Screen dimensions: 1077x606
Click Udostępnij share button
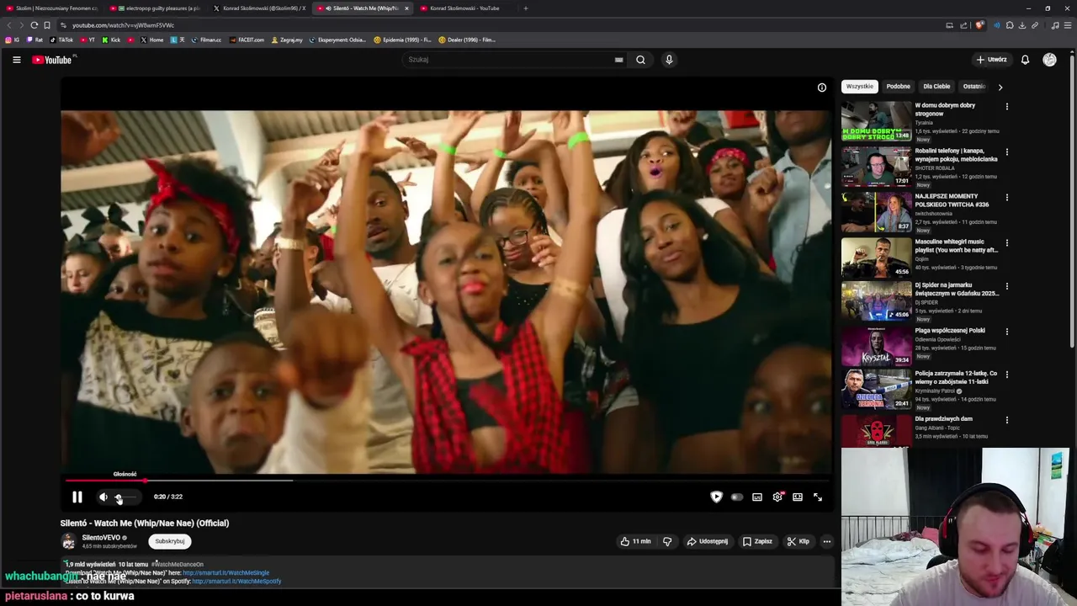(708, 541)
